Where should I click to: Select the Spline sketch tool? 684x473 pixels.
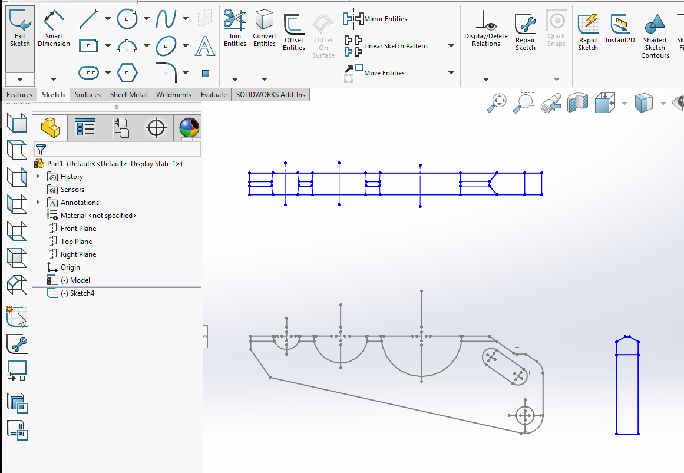[166, 19]
